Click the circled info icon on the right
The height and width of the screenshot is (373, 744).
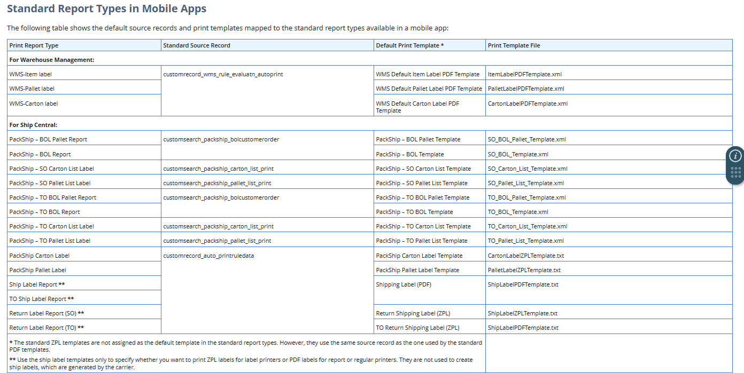735,156
